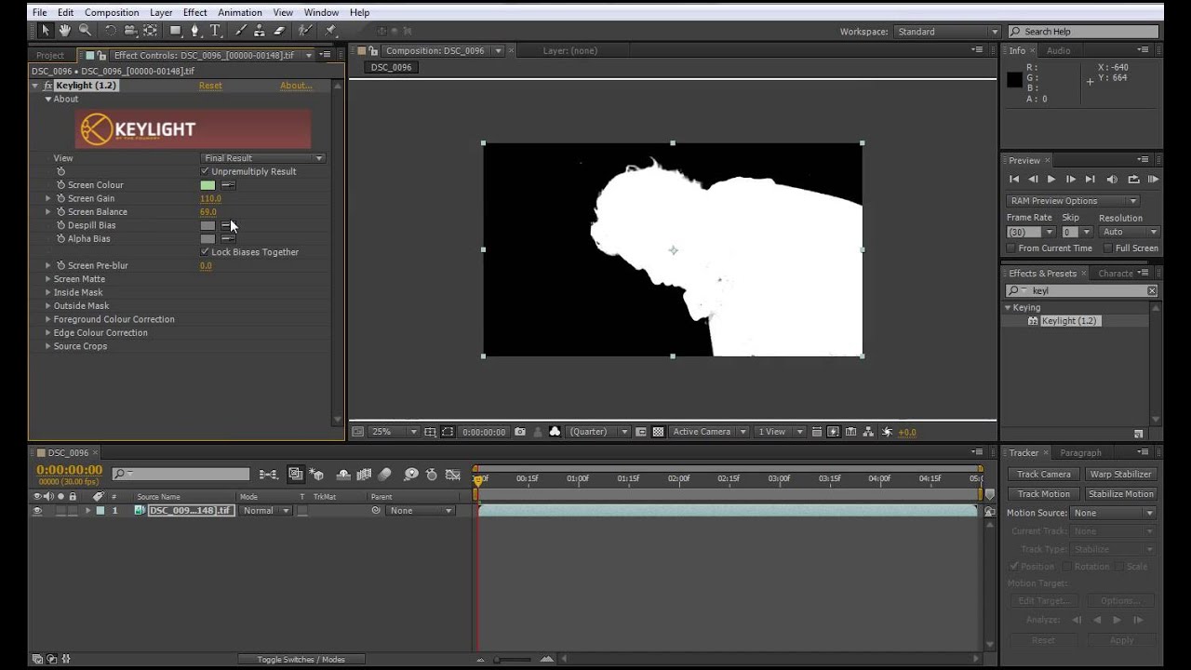This screenshot has height=670, width=1191.
Task: Reset the Keylight effect
Action: pyautogui.click(x=210, y=86)
